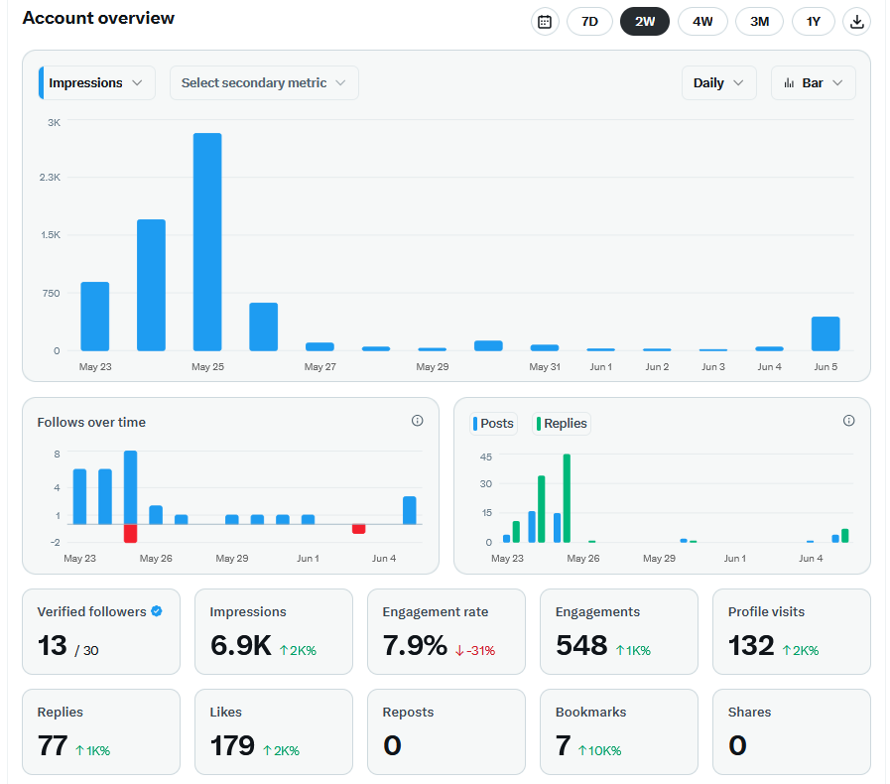The width and height of the screenshot is (890, 784).
Task: Click the May 23 impressions bar
Action: pyautogui.click(x=95, y=317)
